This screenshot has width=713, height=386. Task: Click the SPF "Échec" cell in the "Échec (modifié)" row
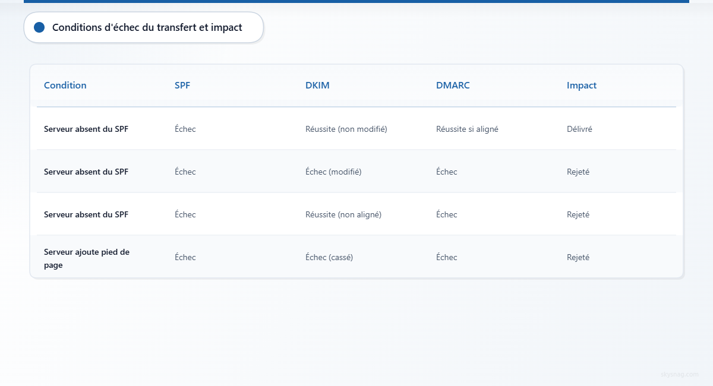click(x=185, y=172)
